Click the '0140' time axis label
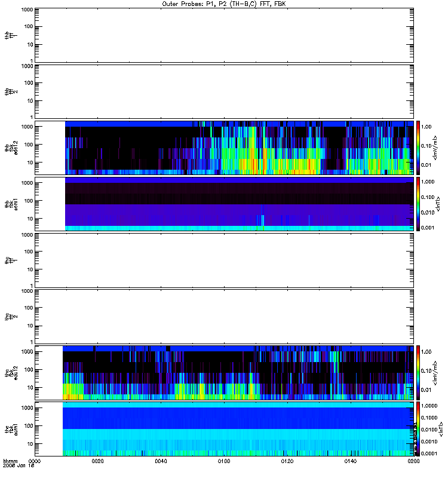Screen dimensions: 448x478 tap(351, 461)
